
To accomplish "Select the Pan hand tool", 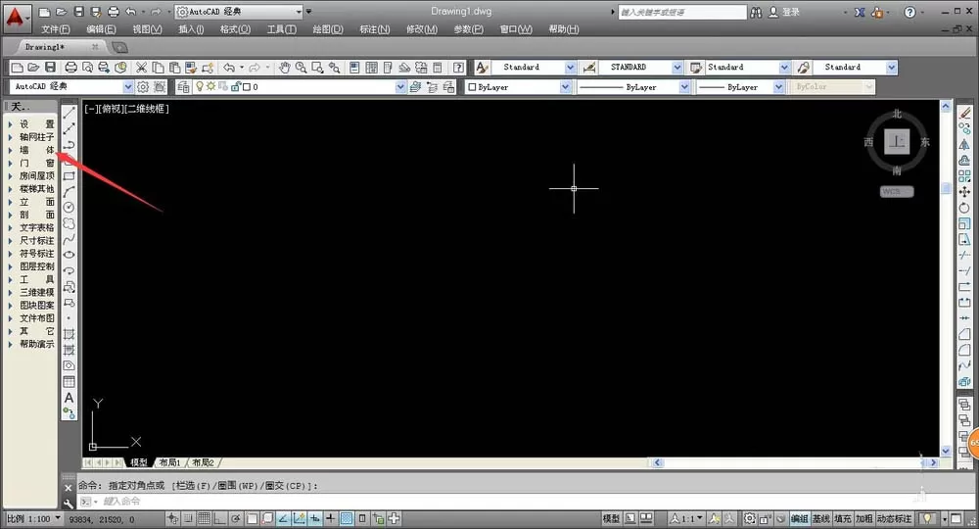I will (x=285, y=67).
